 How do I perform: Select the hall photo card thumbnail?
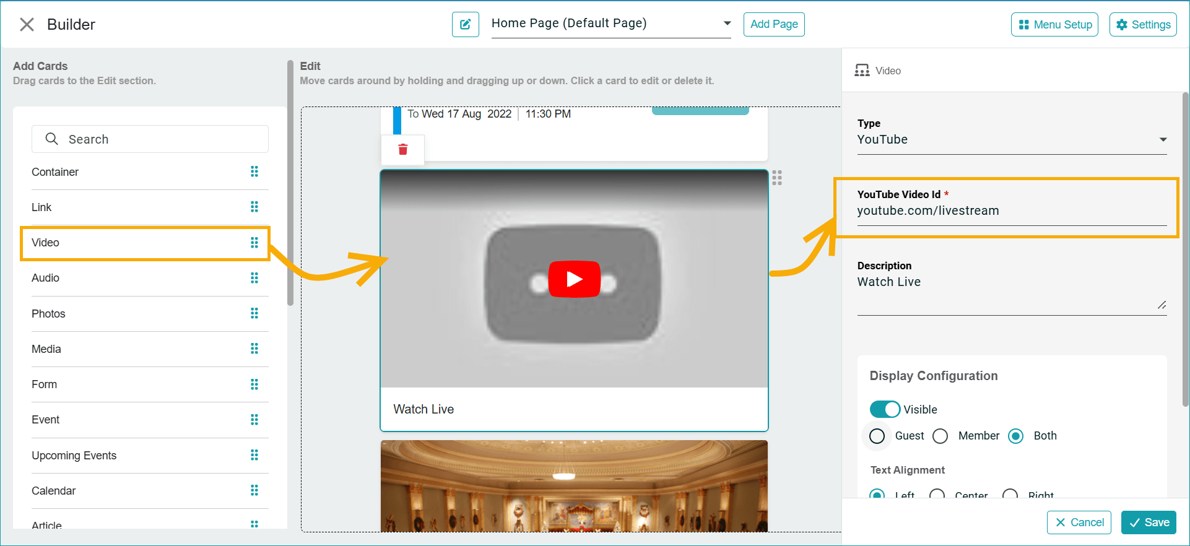[574, 485]
